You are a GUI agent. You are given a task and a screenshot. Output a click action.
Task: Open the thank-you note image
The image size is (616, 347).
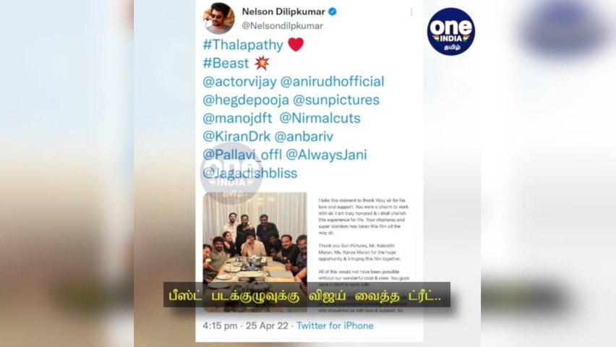tap(364, 252)
